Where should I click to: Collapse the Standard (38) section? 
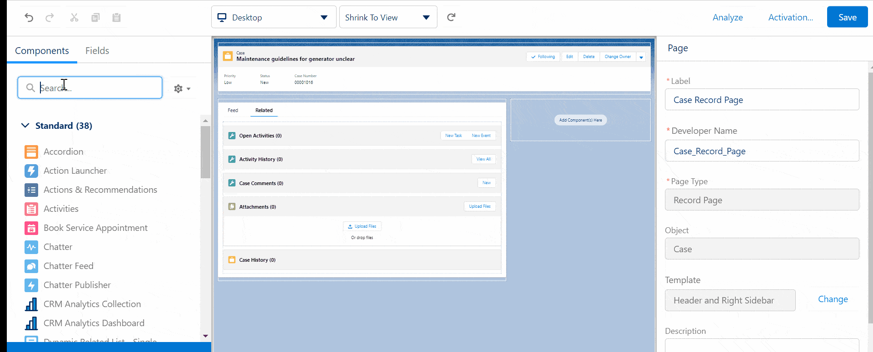click(x=25, y=126)
